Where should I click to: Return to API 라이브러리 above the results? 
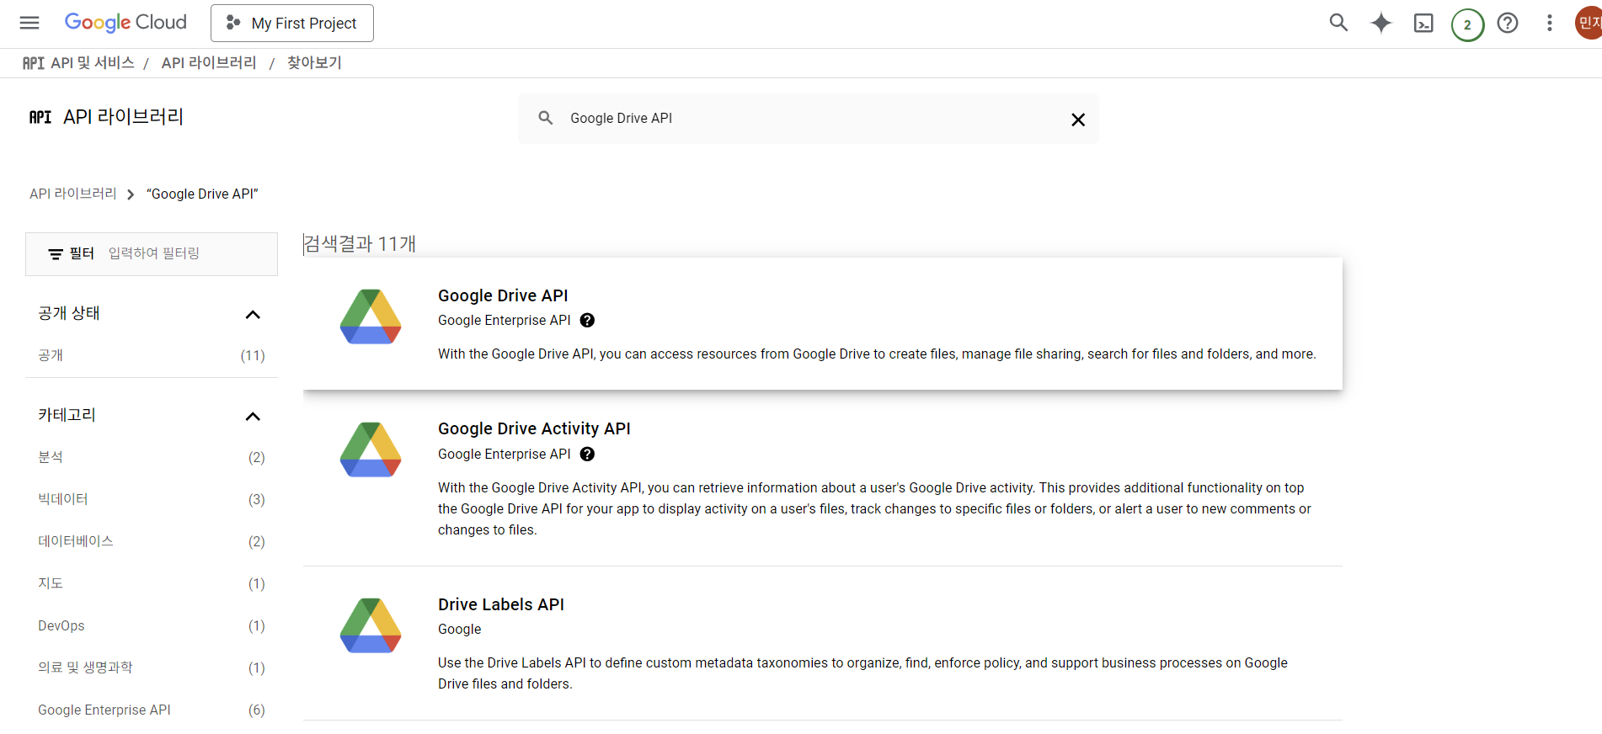tap(73, 194)
